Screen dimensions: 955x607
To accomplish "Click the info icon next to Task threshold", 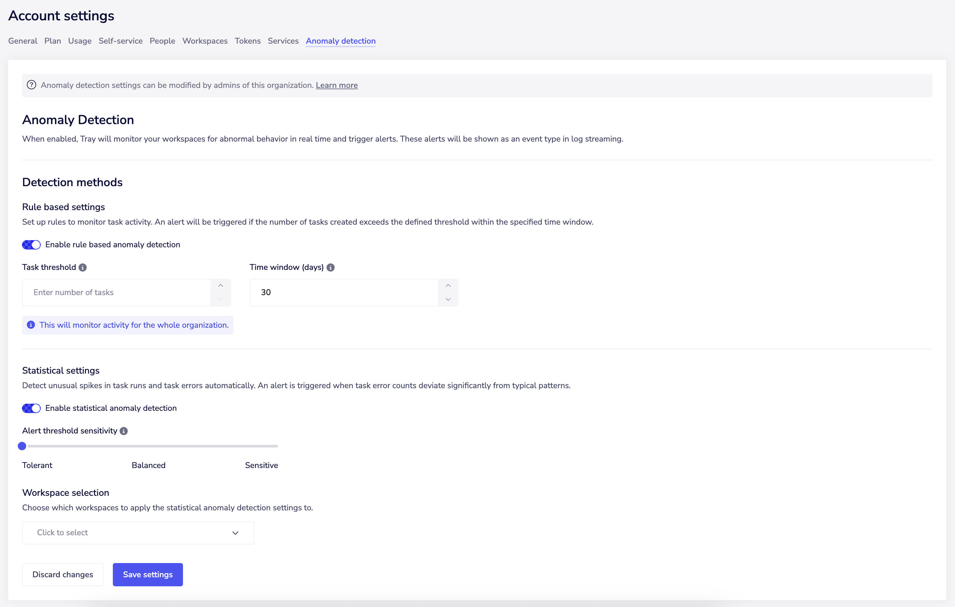I will pyautogui.click(x=82, y=267).
